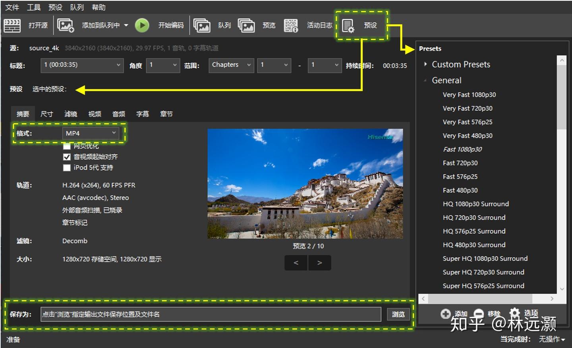Image resolution: width=572 pixels, height=348 pixels.
Task: Enable the 网页优化 web optimized checkbox
Action: (x=67, y=146)
